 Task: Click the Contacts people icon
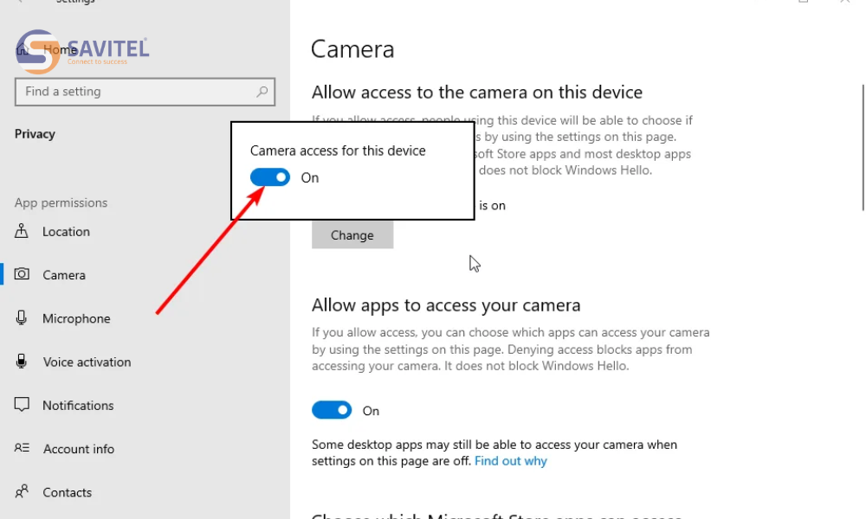click(22, 491)
